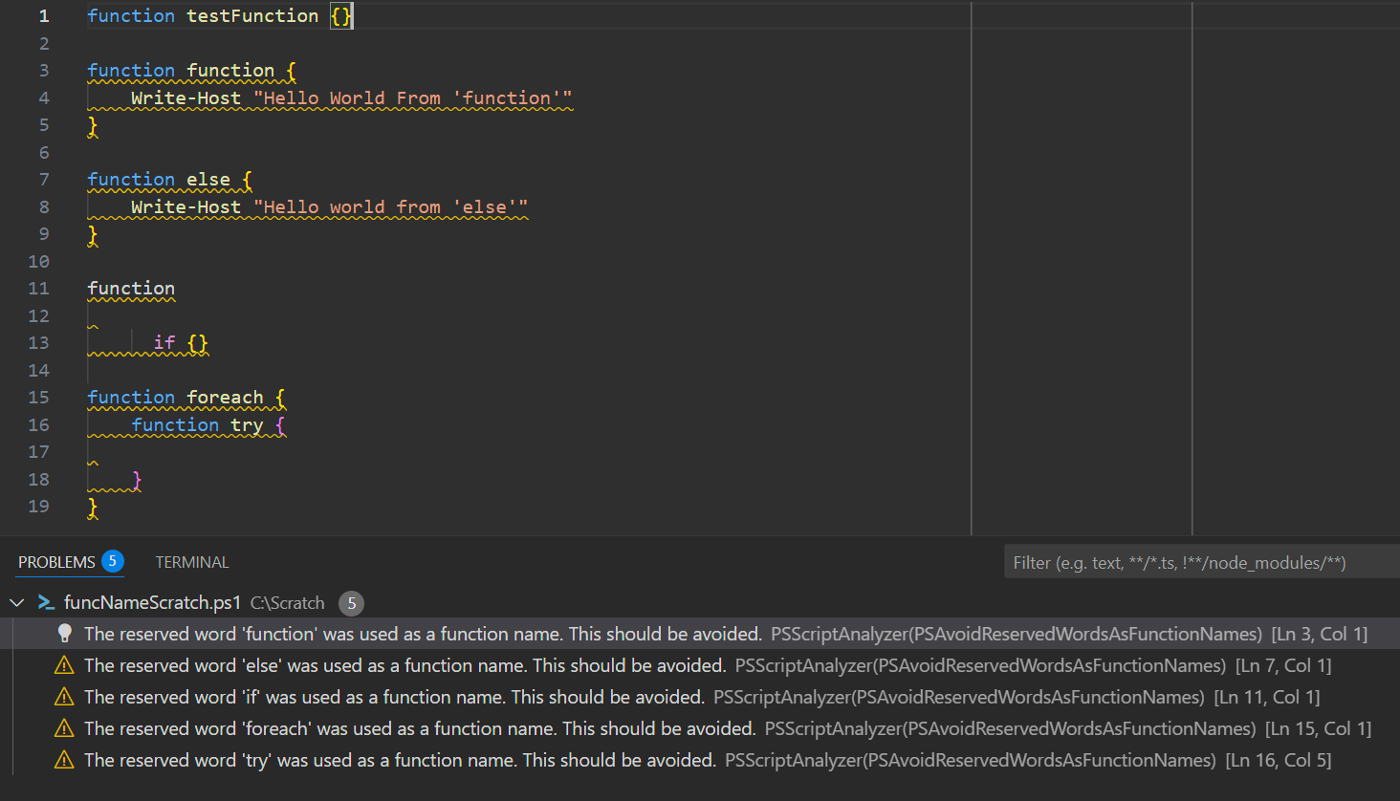This screenshot has width=1400, height=801.
Task: Click the C:\Scratch path label
Action: (x=288, y=603)
